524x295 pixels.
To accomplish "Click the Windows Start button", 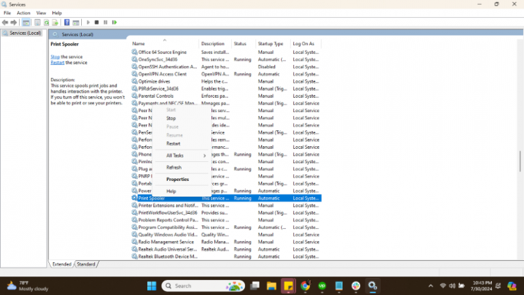I will (151, 285).
